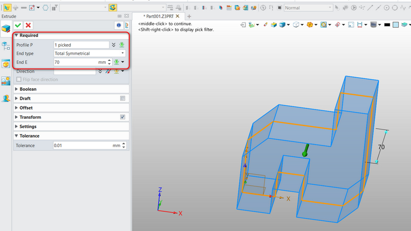Click the red pencil eraser icon in view toolbar

[266, 25]
